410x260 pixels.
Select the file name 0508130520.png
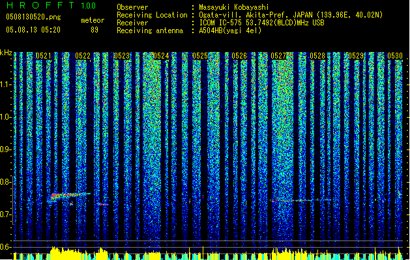[x=33, y=17]
